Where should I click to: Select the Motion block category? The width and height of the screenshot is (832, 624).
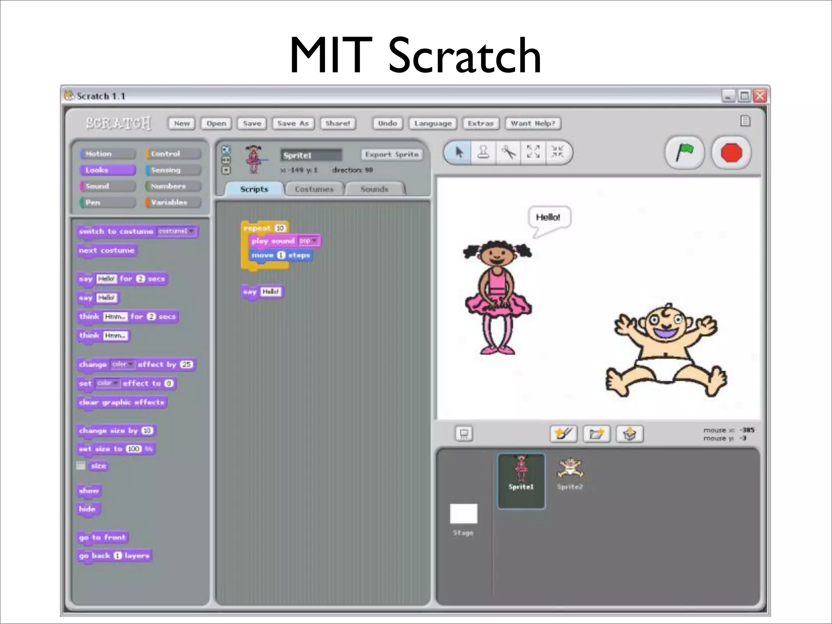click(x=108, y=154)
